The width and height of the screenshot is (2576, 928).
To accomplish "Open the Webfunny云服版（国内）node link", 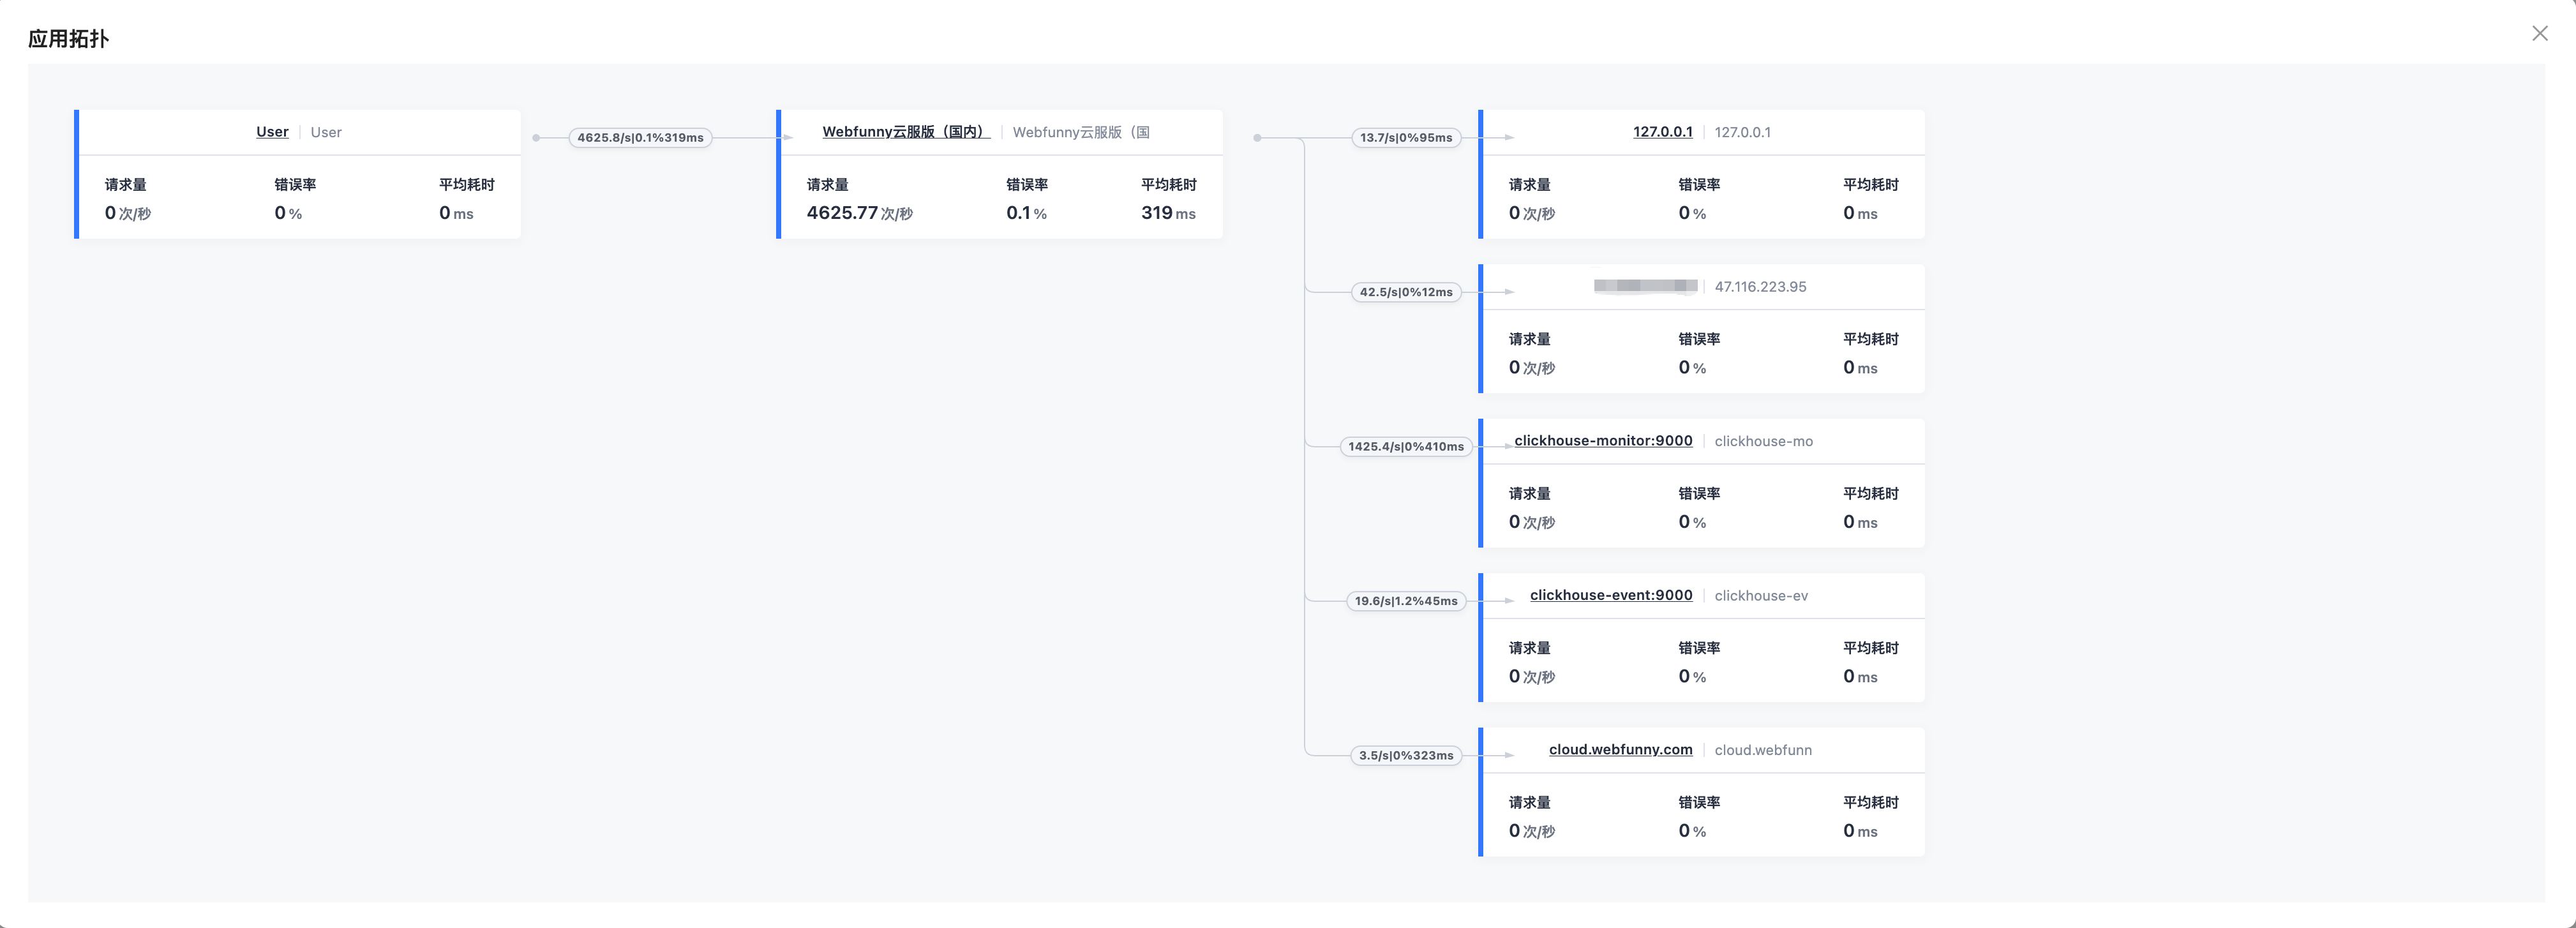I will (x=905, y=132).
